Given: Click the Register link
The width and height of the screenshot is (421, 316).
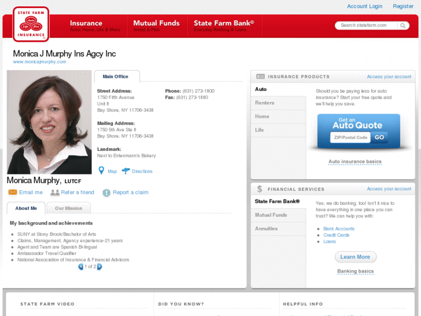Looking at the screenshot, I should pos(403,6).
